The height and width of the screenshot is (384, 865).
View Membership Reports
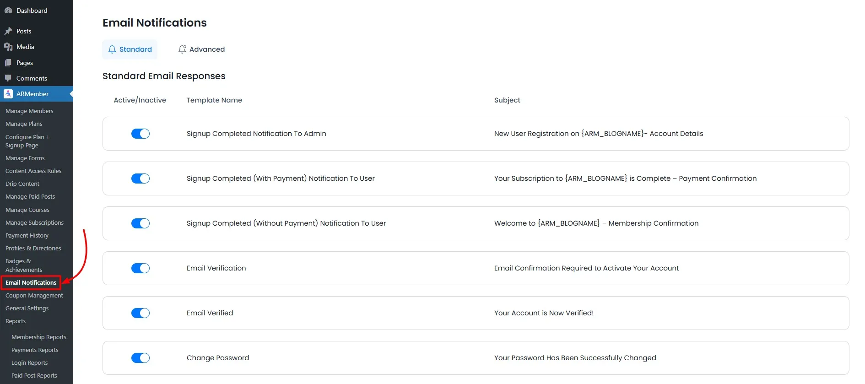(39, 337)
